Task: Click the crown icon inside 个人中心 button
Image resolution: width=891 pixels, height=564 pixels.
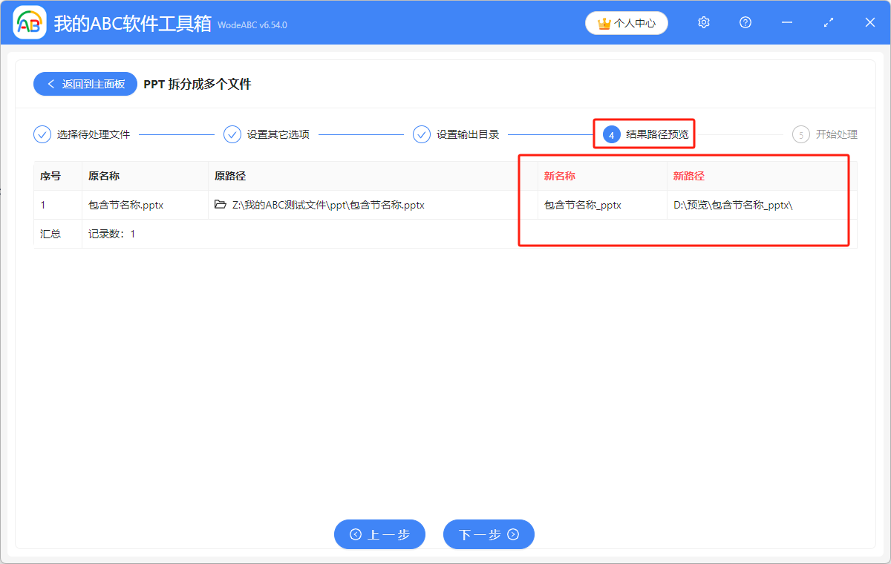Action: 603,22
